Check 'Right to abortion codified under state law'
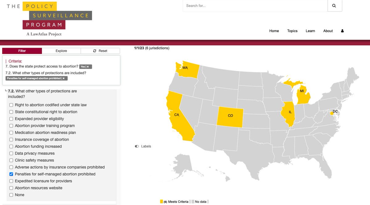This screenshot has height=205, width=370. pyautogui.click(x=11, y=105)
